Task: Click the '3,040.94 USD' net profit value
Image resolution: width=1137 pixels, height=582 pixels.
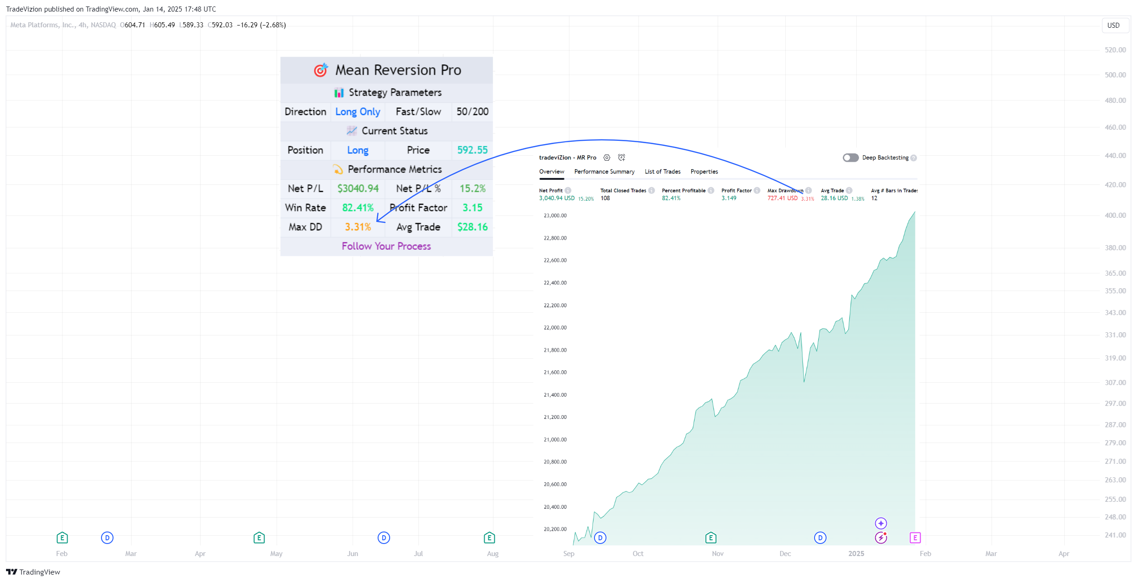Action: click(556, 198)
